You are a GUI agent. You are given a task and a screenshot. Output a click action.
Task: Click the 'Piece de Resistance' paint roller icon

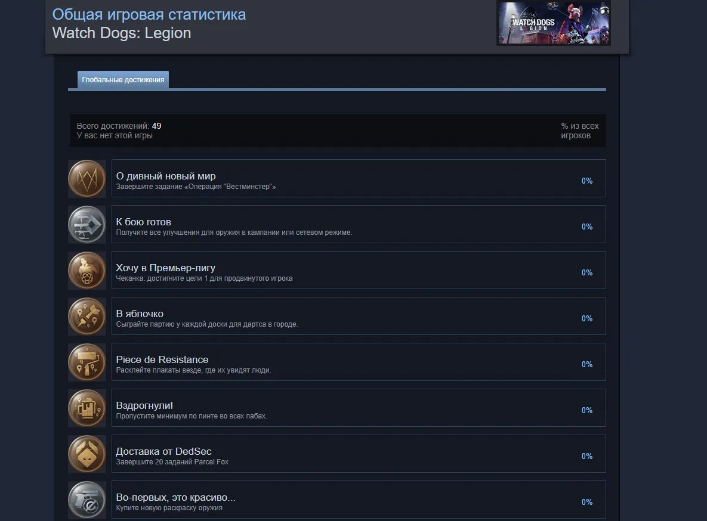[87, 362]
